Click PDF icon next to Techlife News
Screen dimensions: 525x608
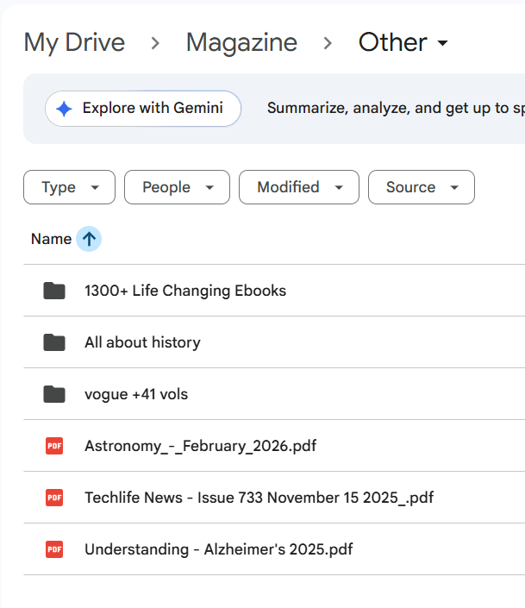tap(54, 498)
